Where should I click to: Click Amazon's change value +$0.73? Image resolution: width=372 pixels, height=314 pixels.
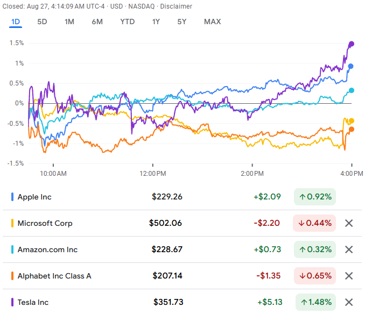(x=268, y=249)
